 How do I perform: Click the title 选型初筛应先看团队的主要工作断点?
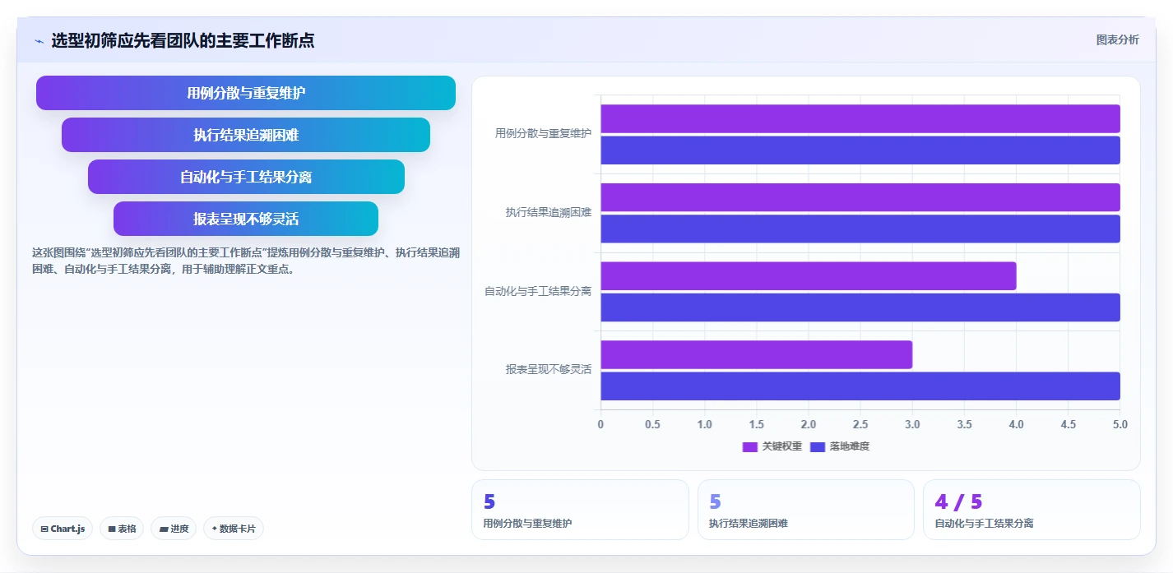(x=183, y=40)
